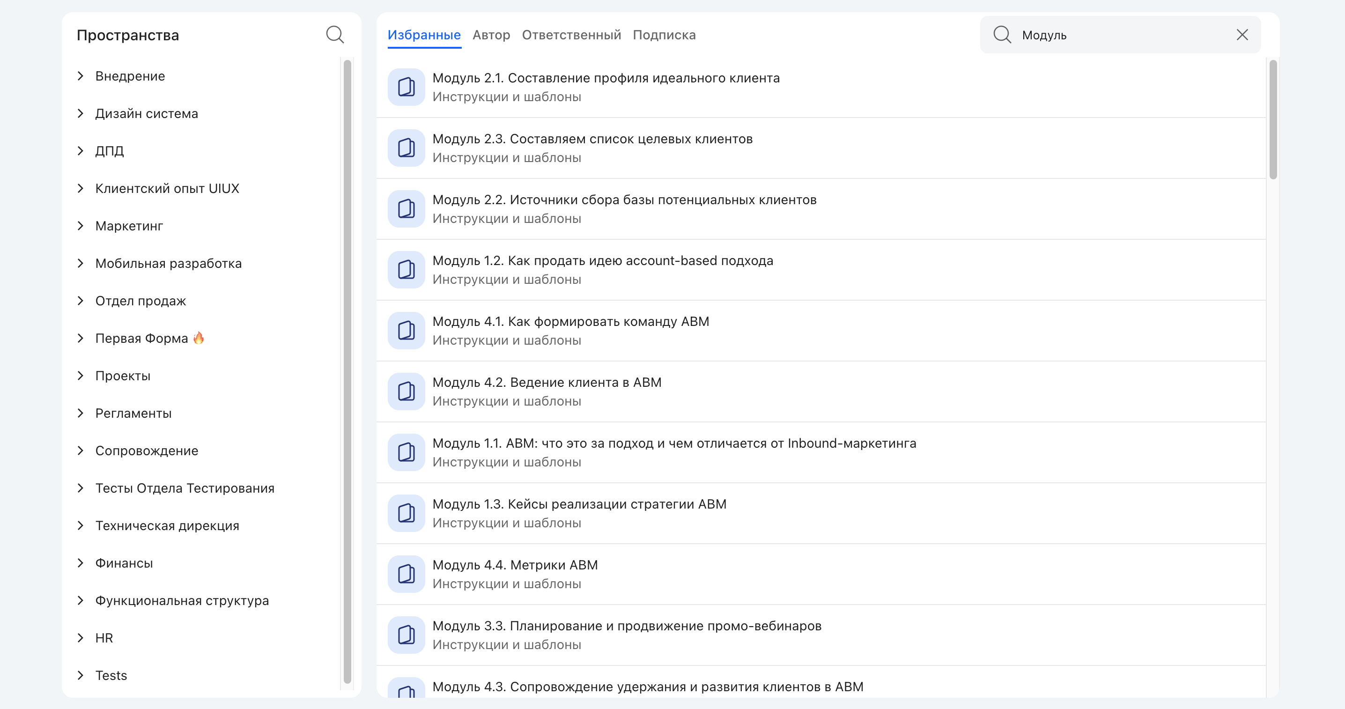Select Финансы in spaces list
The height and width of the screenshot is (709, 1345).
pos(124,563)
